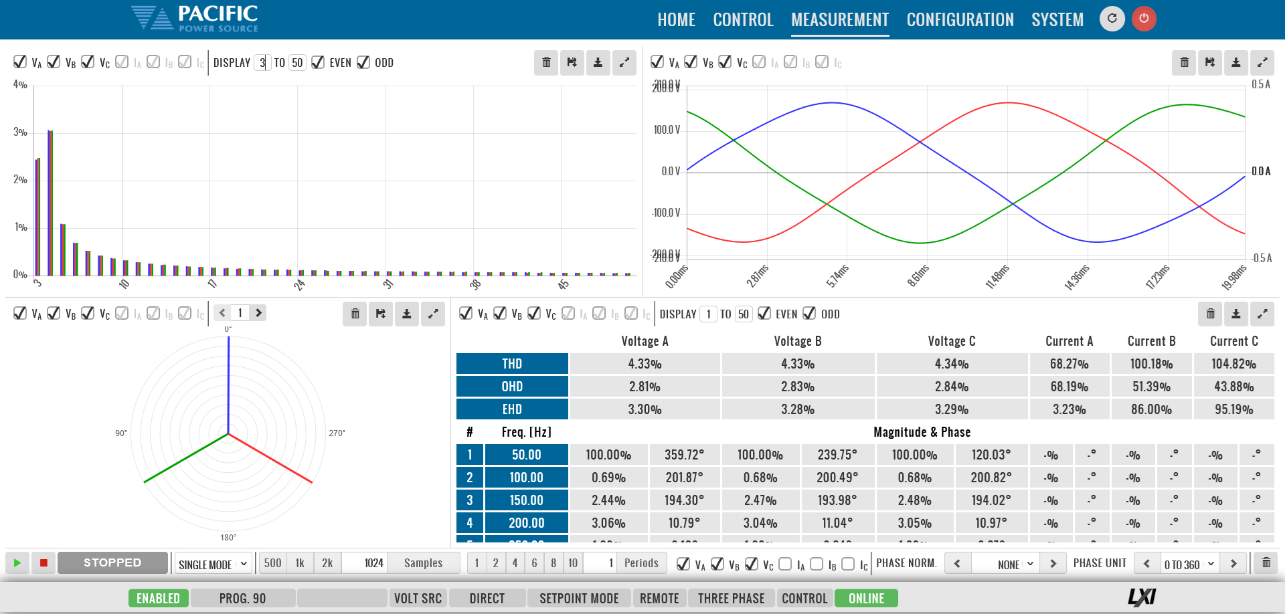Open the CONTROL page
This screenshot has width=1285, height=614.
click(x=743, y=19)
